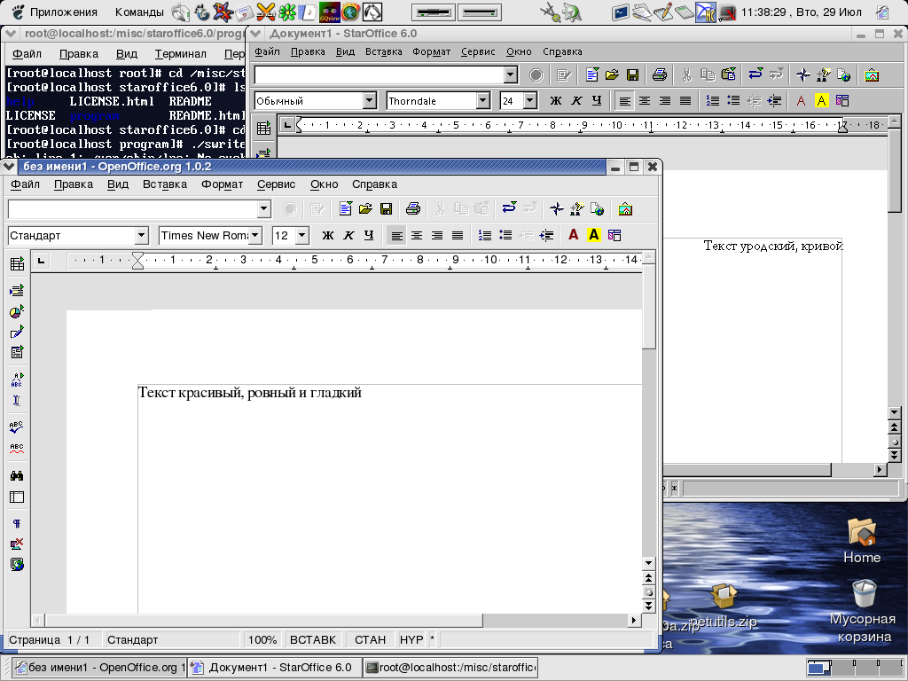Open Файл menu in OpenOffice

coord(26,184)
